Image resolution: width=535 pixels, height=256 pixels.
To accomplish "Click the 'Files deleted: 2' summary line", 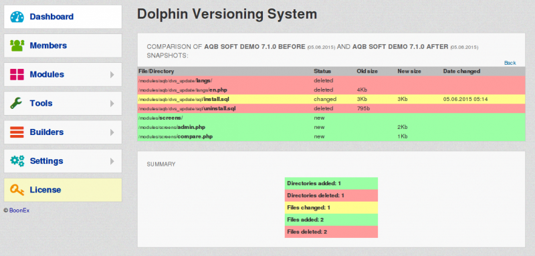I will click(331, 232).
